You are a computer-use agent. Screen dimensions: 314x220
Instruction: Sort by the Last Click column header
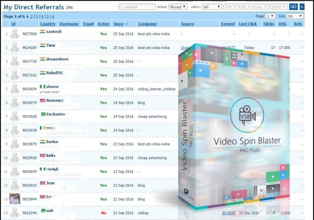[x=248, y=24]
